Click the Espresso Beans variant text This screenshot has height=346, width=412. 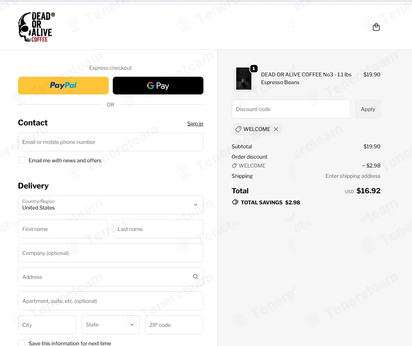point(280,82)
